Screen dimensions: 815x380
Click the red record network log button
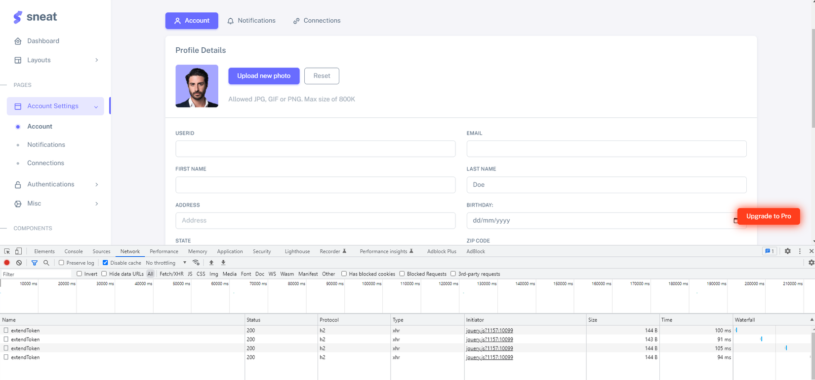click(x=7, y=263)
